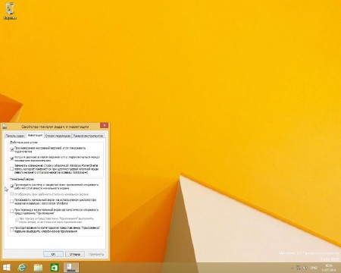Image resolution: width=341 pixels, height=273 pixels.
Task: Click the dialog title 'Свойства панели задач и навигации'
Action: click(55, 127)
